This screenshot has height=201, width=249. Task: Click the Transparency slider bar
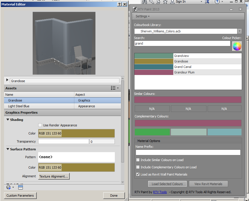[x=64, y=141]
